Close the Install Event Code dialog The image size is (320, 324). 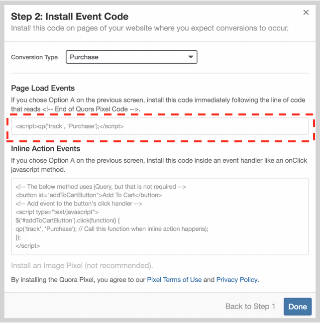(306, 13)
